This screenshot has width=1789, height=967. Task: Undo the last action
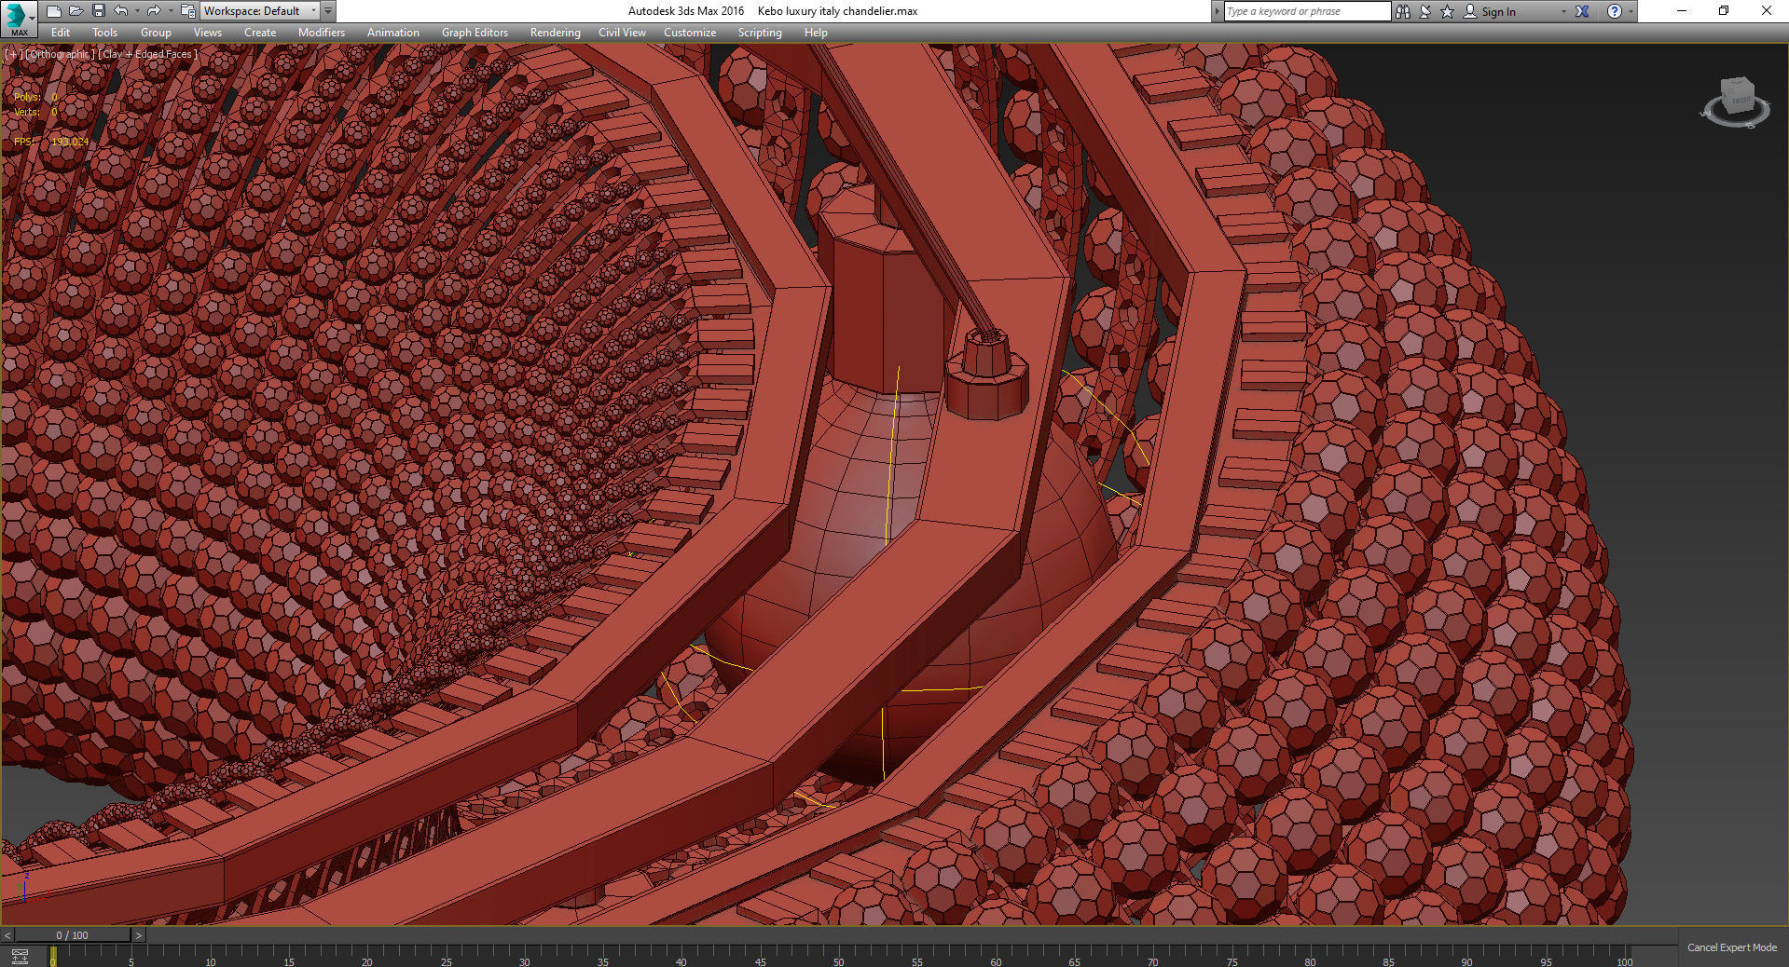tap(121, 11)
